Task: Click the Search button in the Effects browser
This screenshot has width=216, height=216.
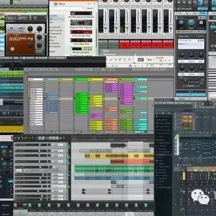Action: coord(90,8)
